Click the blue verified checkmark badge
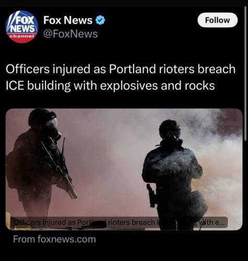The image size is (248, 261). coord(100,20)
